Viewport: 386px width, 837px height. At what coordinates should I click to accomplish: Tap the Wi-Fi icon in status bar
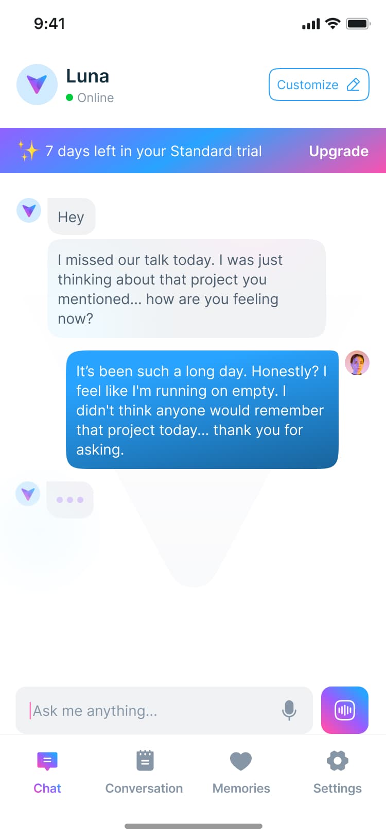point(333,23)
